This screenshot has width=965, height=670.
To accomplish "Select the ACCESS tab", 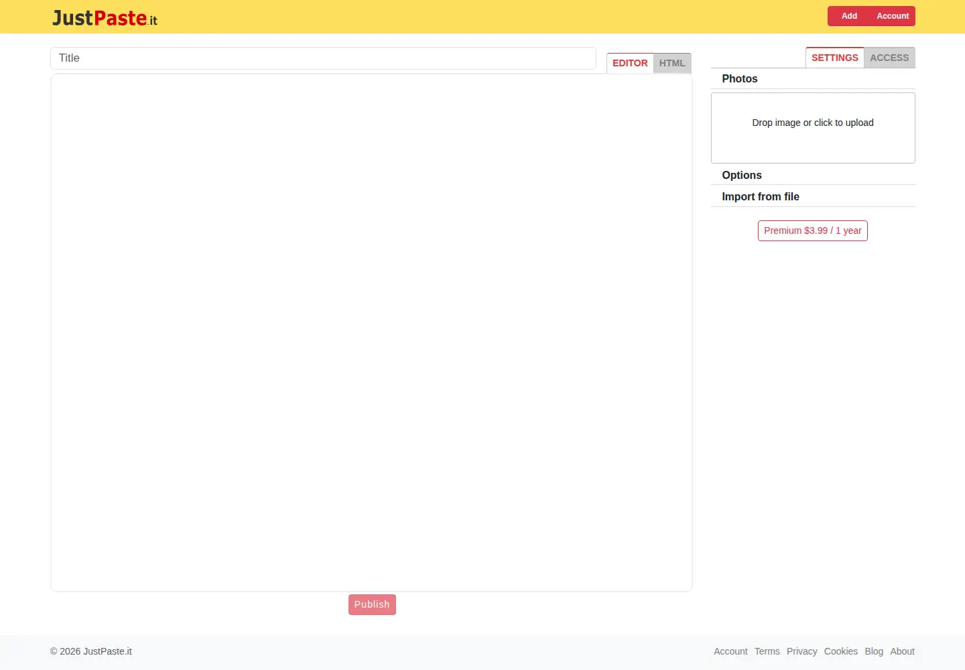I will (x=889, y=58).
